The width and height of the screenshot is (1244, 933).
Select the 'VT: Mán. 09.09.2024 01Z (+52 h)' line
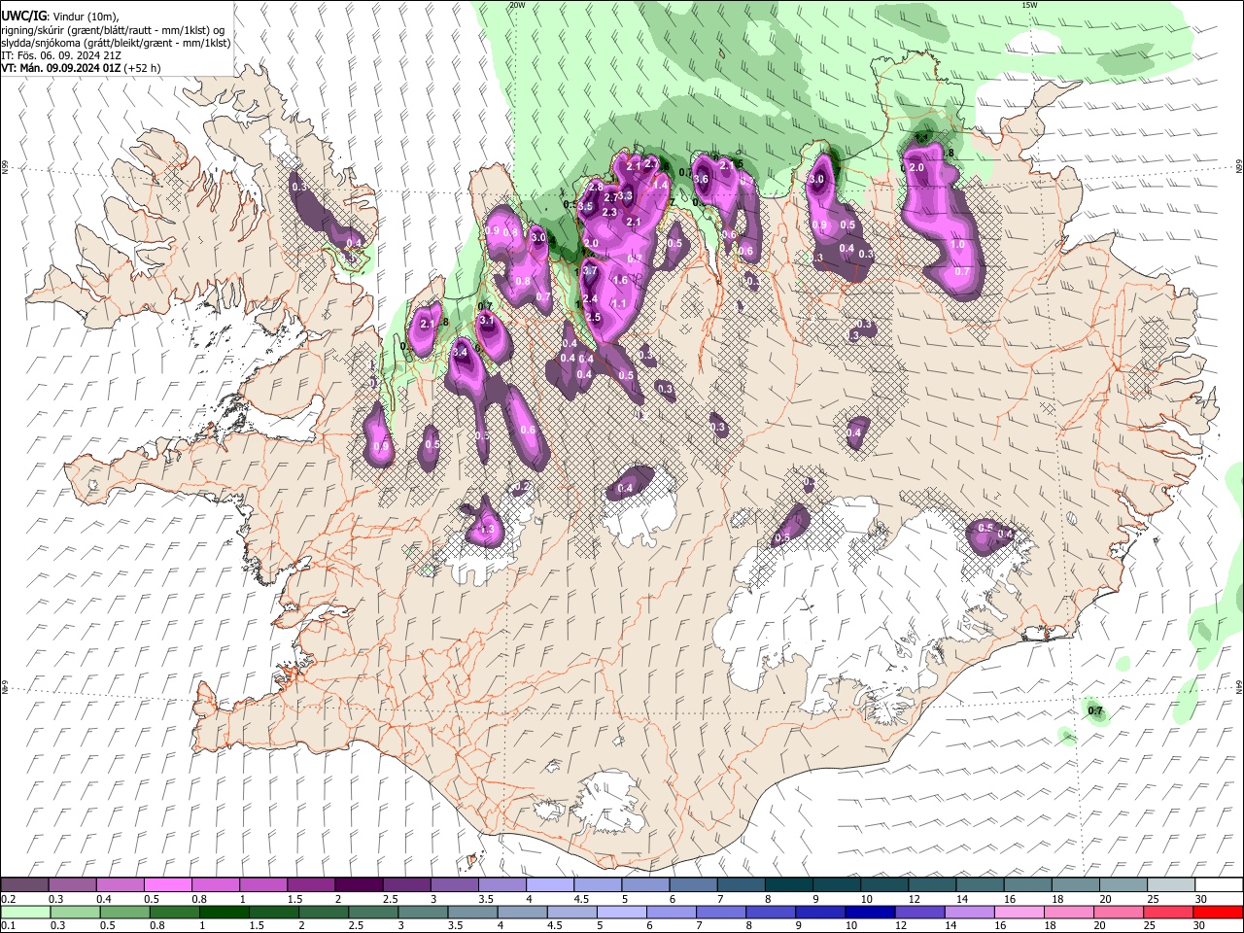coord(81,68)
